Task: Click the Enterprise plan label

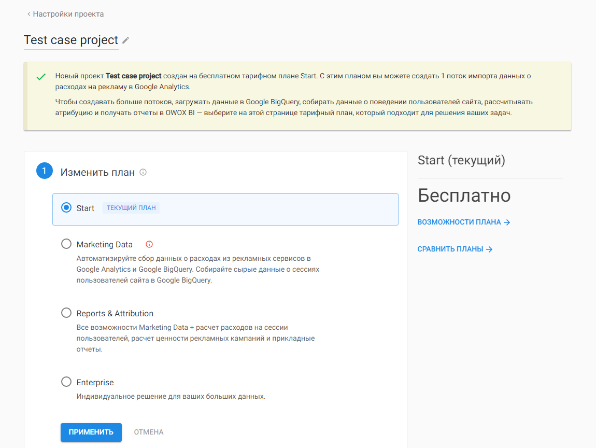Action: pos(95,382)
